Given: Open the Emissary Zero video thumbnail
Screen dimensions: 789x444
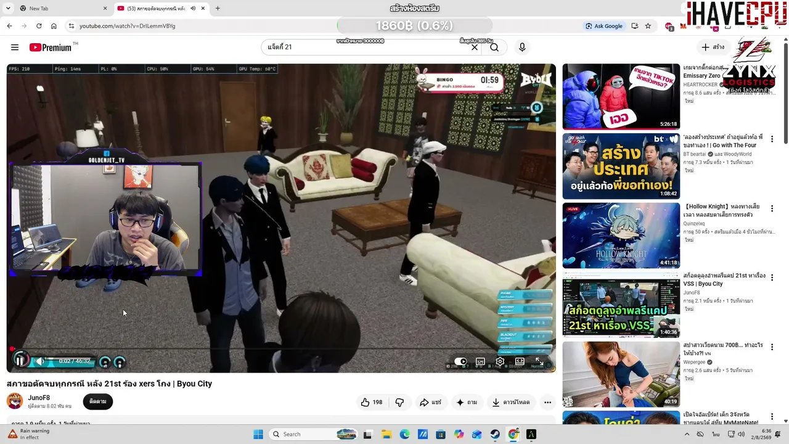Looking at the screenshot, I should 621,97.
